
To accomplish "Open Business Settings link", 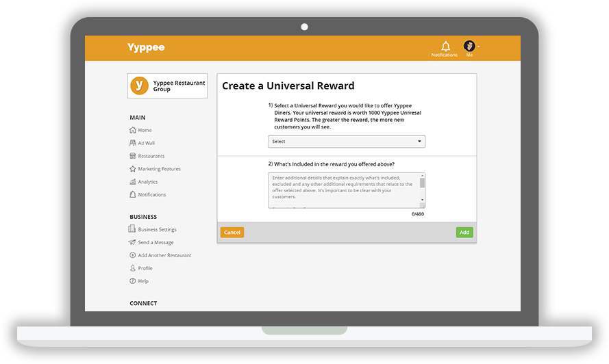I will 158,230.
